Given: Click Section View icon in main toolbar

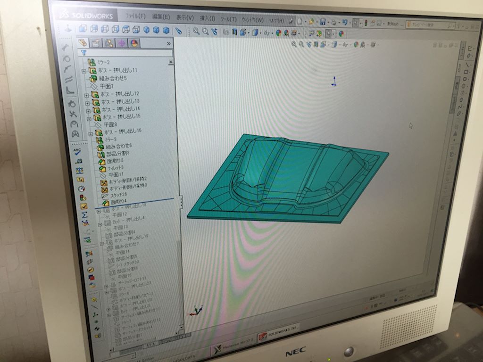Looking at the screenshot, I should [234, 32].
